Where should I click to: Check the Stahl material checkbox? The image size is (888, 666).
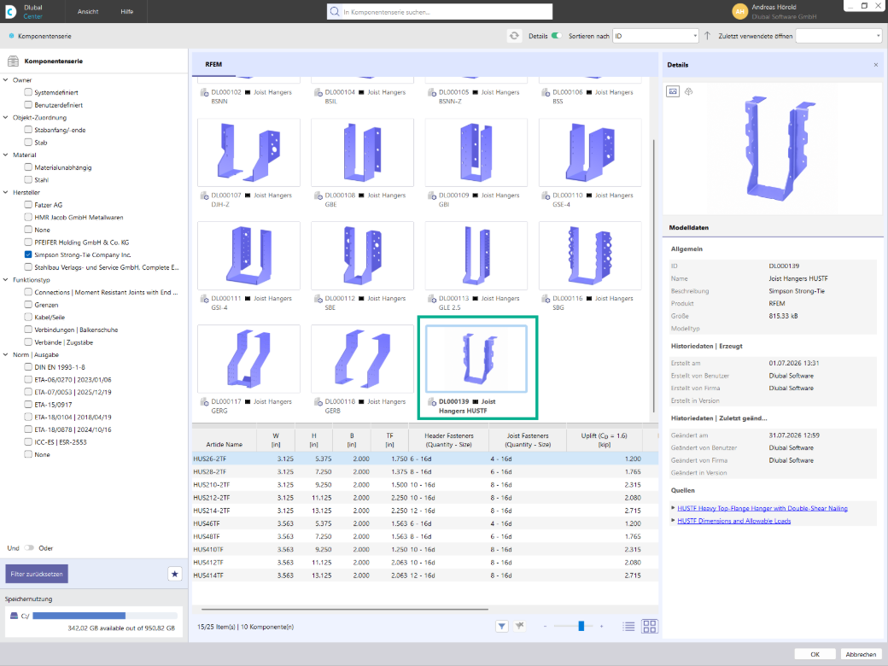[27, 179]
